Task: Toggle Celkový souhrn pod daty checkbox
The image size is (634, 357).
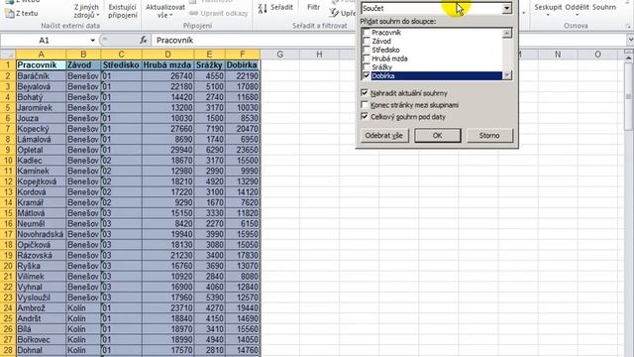Action: (365, 117)
